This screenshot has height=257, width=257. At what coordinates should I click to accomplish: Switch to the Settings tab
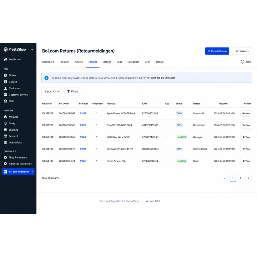click(107, 62)
